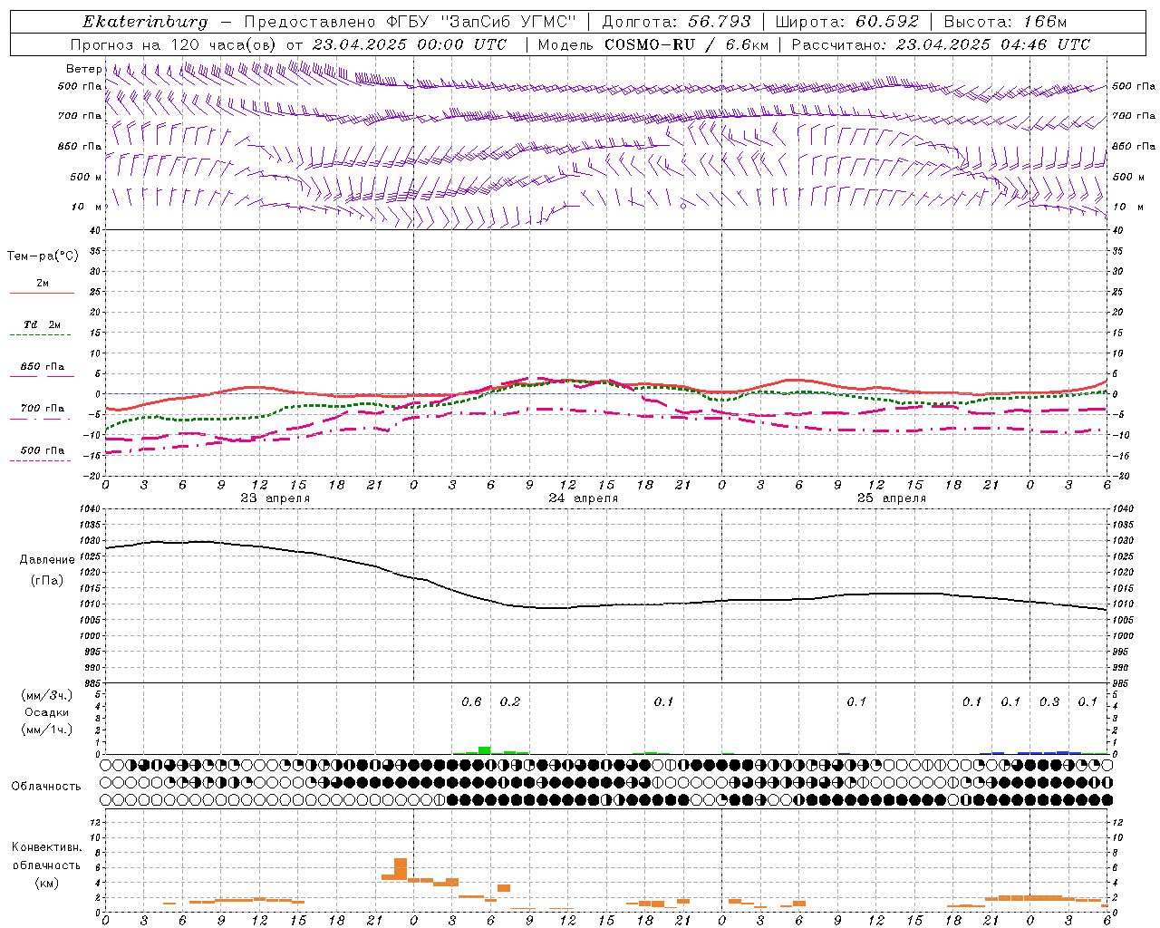Select the text Предоставлено ФГБУ "ЗапСиб УГМС"
Screen dimensions: 1160x928
(411, 22)
